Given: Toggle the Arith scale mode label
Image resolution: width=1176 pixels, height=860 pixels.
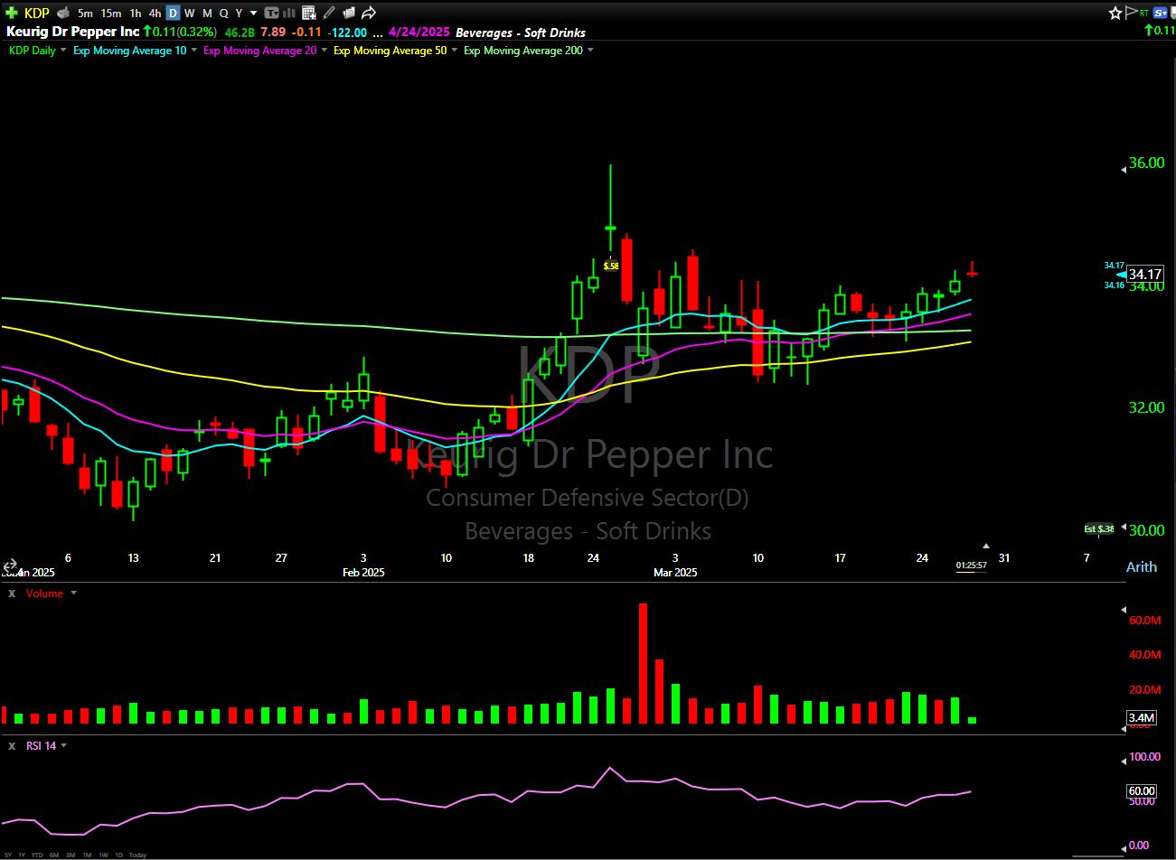Looking at the screenshot, I should tap(1141, 567).
